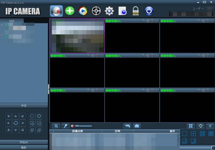Toggle the fullscreen view button
This screenshot has width=215, height=150.
tap(201, 126)
